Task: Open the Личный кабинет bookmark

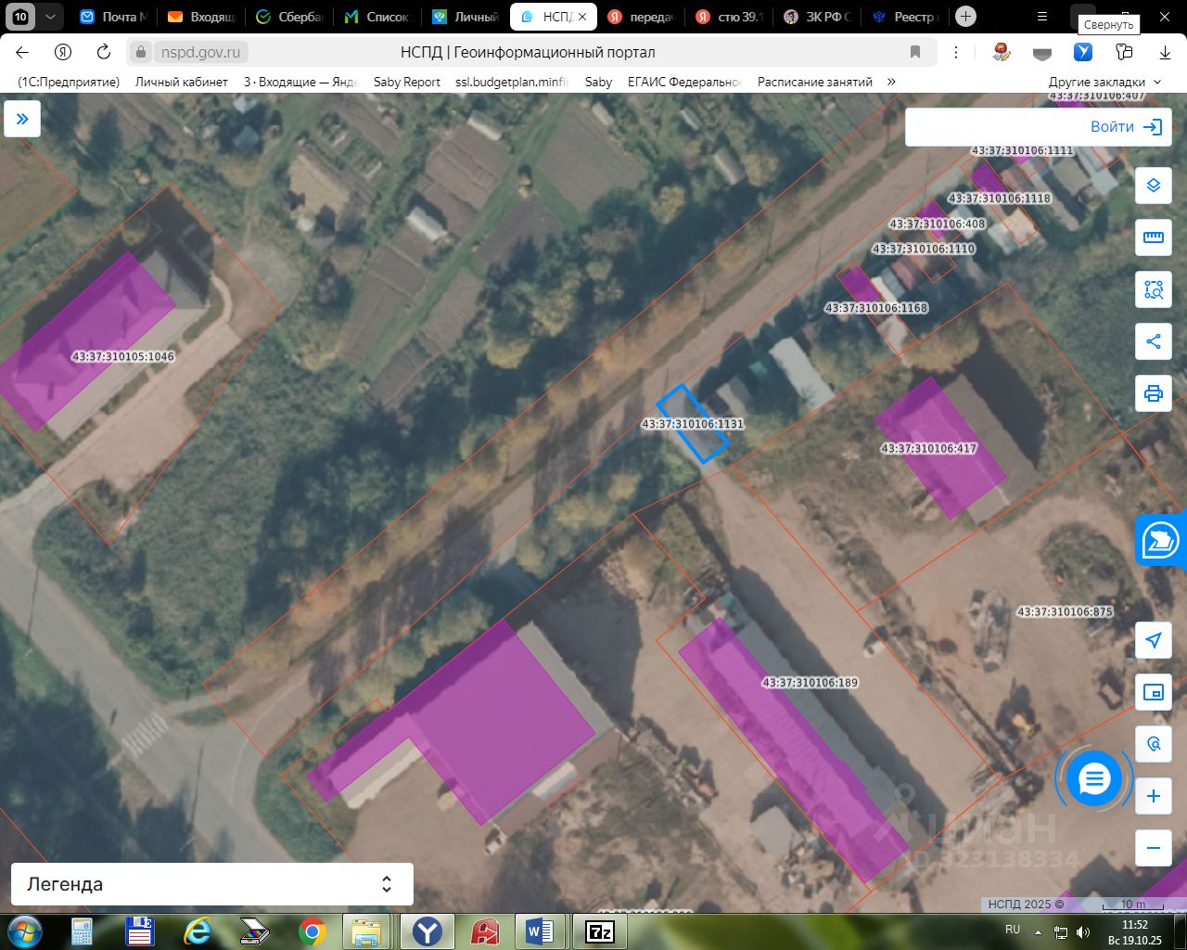Action: [x=182, y=82]
